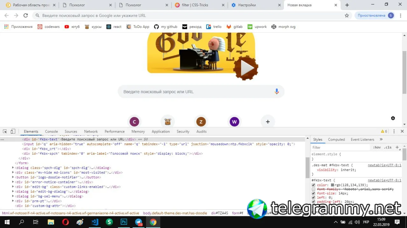This screenshot has height=228, width=407.
Task: Activate DevTools inspect element picker
Action: pyautogui.click(x=5, y=131)
